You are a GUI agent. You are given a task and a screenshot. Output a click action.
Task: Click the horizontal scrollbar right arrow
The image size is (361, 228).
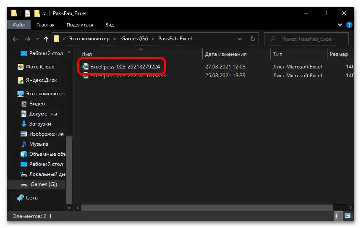350,208
